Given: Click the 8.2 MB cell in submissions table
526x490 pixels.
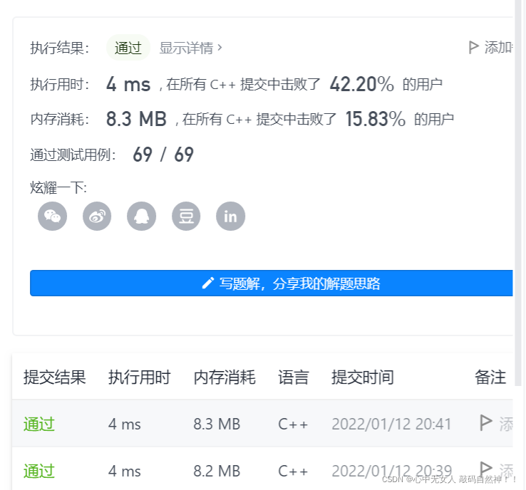Looking at the screenshot, I should click(217, 471).
